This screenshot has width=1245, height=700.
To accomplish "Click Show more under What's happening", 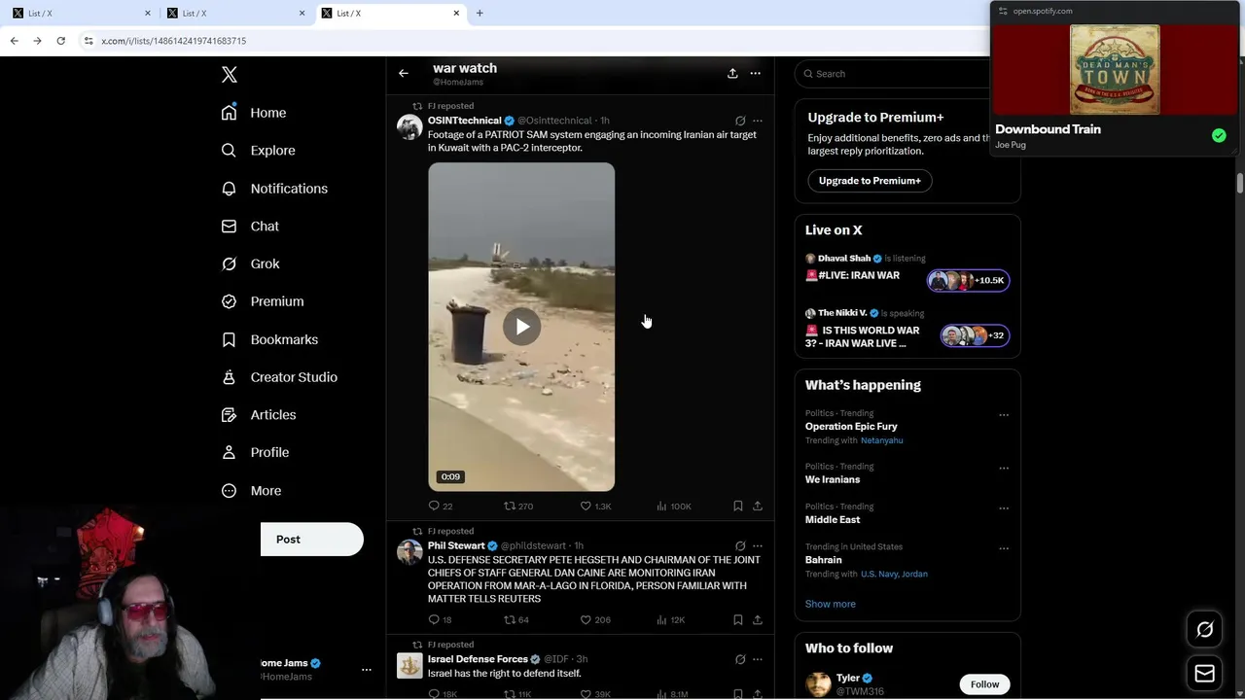I will click(x=830, y=604).
